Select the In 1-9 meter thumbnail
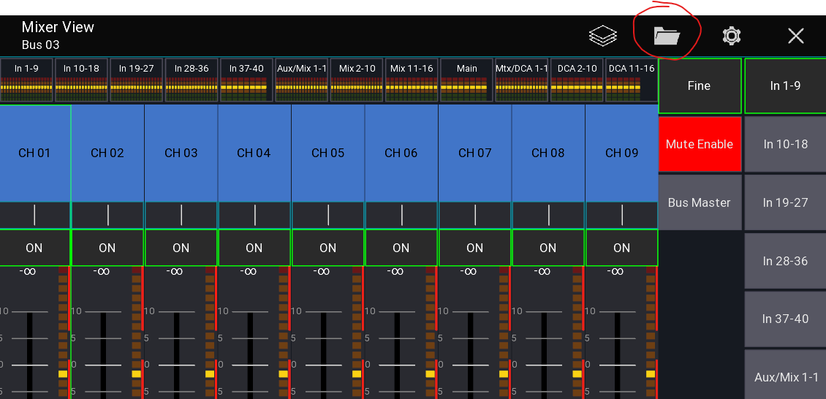 coord(26,80)
